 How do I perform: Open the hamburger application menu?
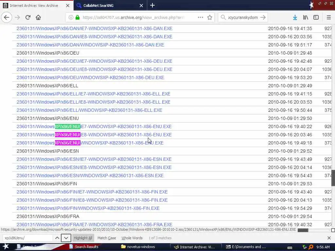point(328,18)
